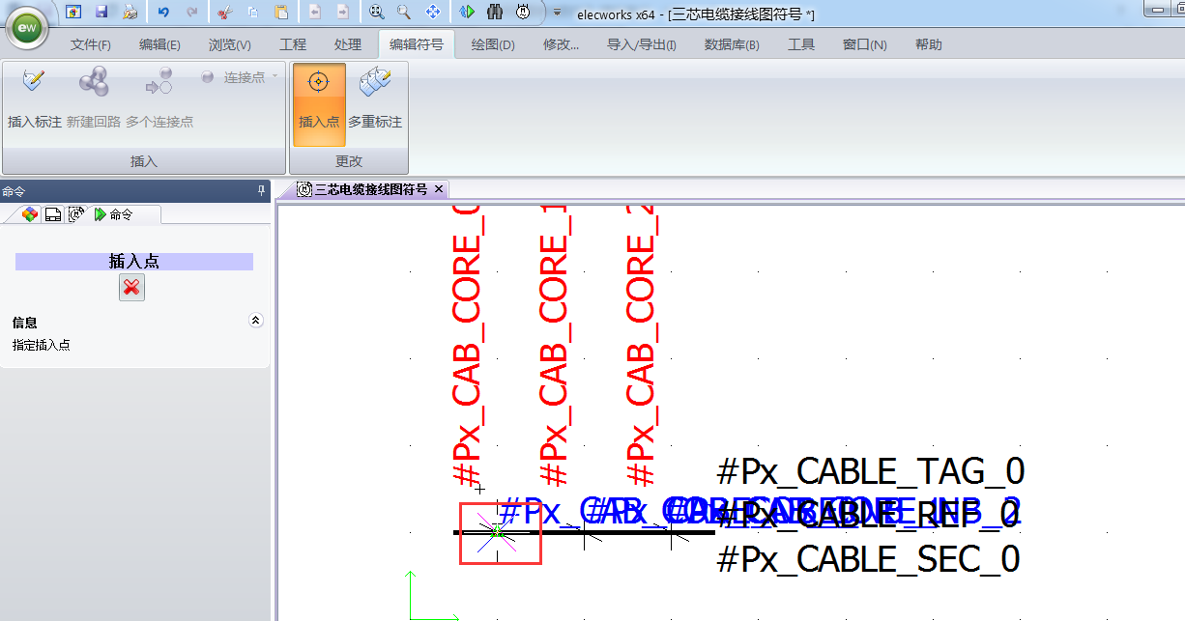Click the #Px_CABLE_SEC_0 attribute text
Viewport: 1185px width, 621px height.
pyautogui.click(x=869, y=559)
